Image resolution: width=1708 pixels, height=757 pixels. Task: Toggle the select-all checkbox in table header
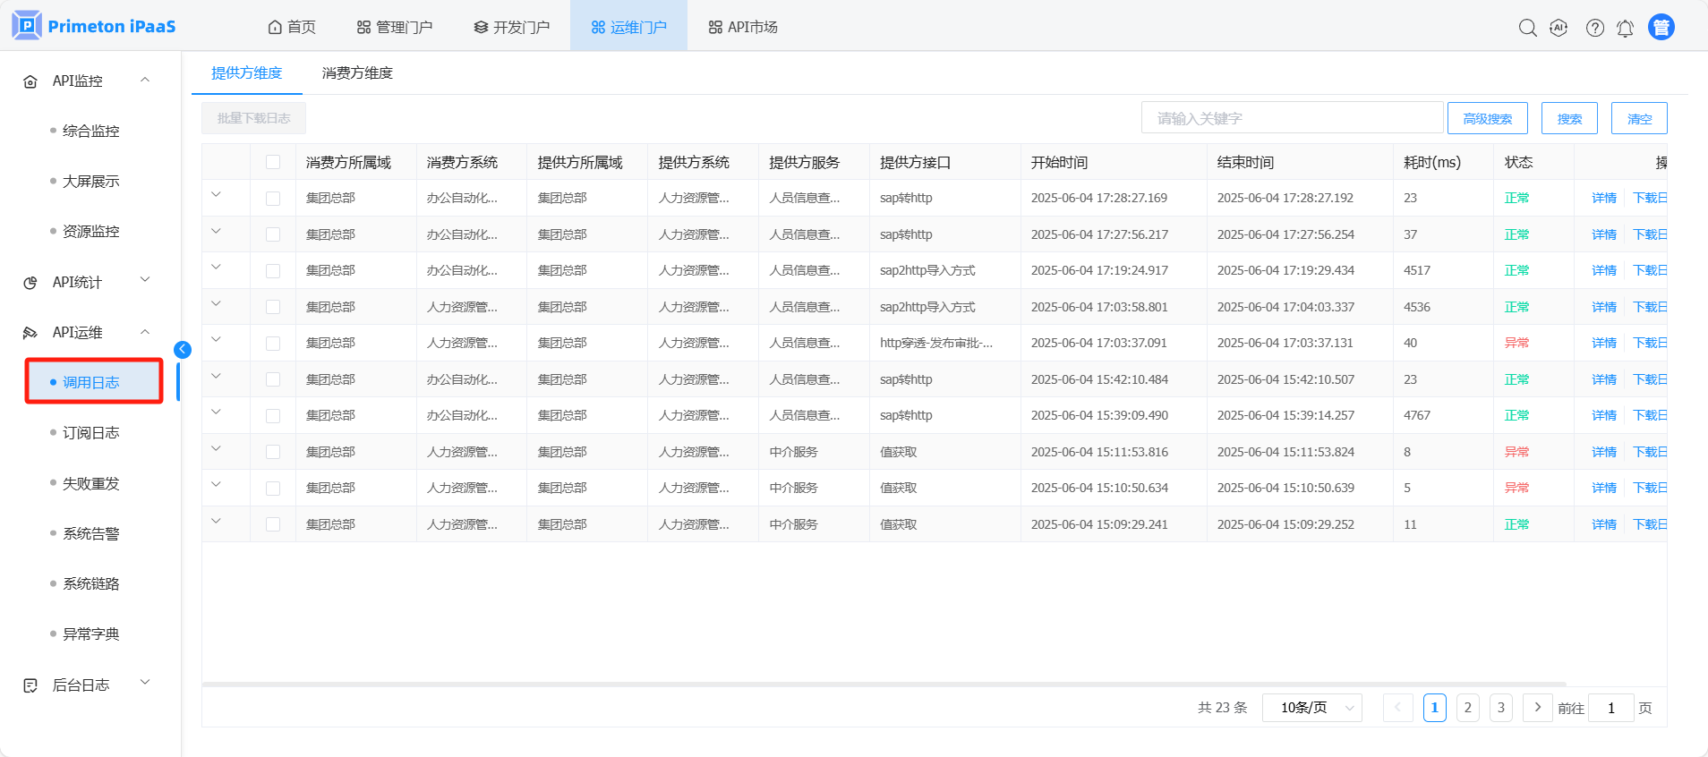click(273, 162)
